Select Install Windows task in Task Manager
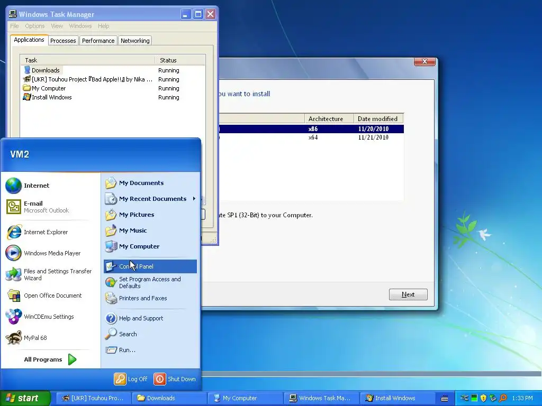Viewport: 542px width, 406px height. 113,97
